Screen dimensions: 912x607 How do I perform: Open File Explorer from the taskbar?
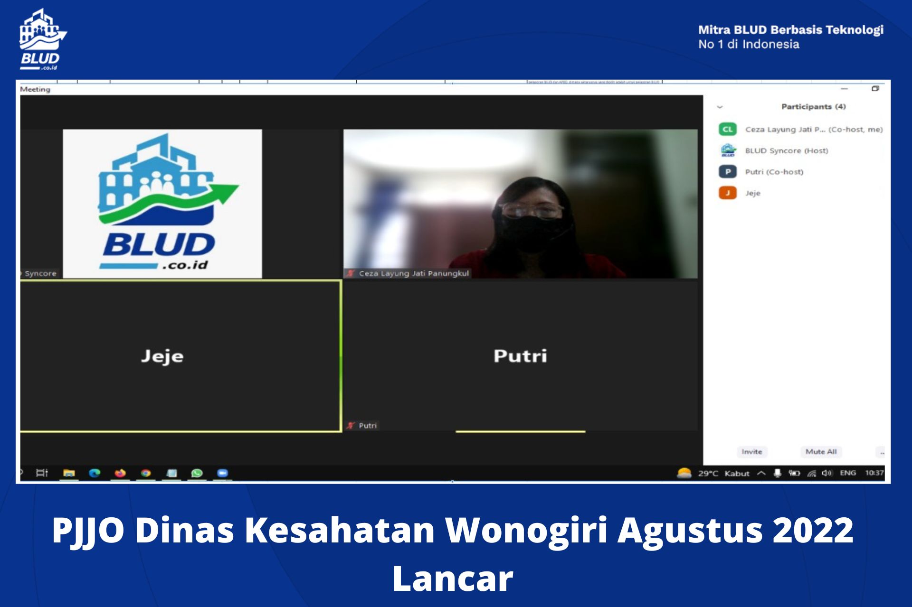[x=69, y=473]
